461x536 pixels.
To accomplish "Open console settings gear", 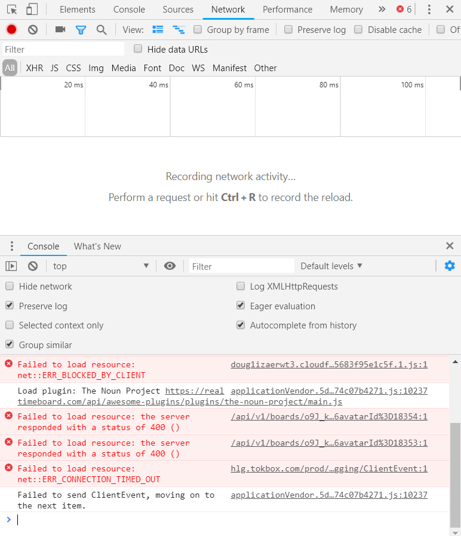I will click(449, 266).
